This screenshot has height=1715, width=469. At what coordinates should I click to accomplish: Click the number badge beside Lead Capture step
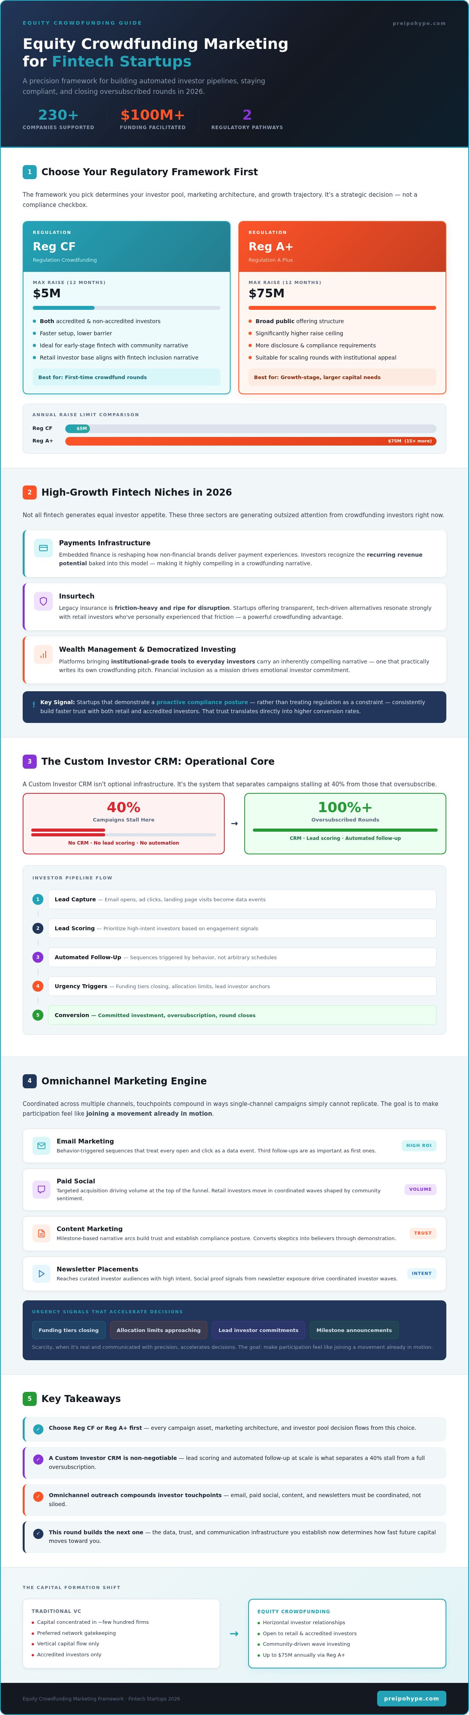38,899
